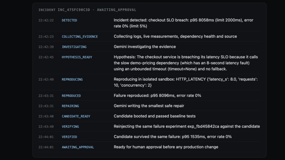Click the VERIFIED row's 22:44:01 timestamp

[46, 137]
